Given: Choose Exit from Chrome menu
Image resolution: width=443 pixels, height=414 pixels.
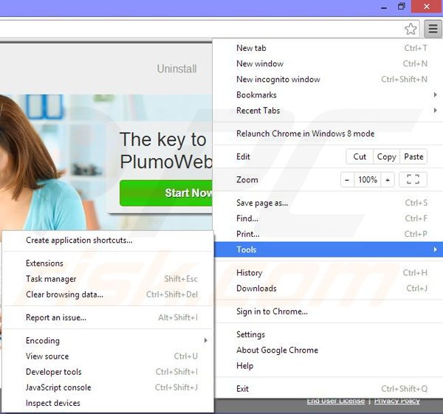Looking at the screenshot, I should (329, 389).
